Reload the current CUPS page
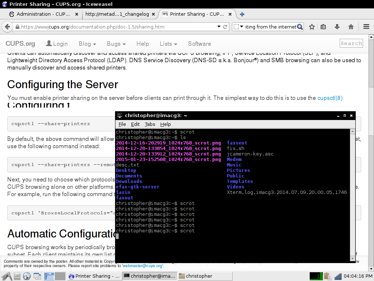The width and height of the screenshot is (374, 281). tap(226, 27)
